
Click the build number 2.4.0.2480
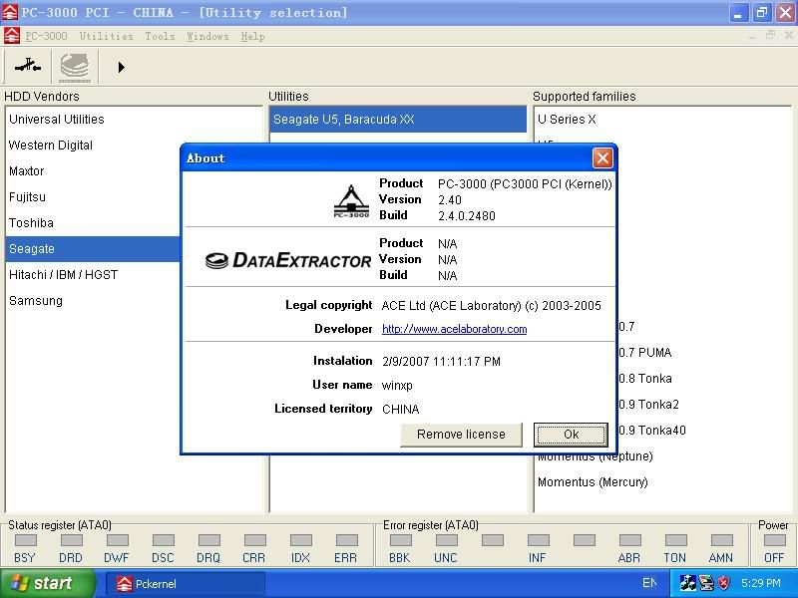click(467, 215)
